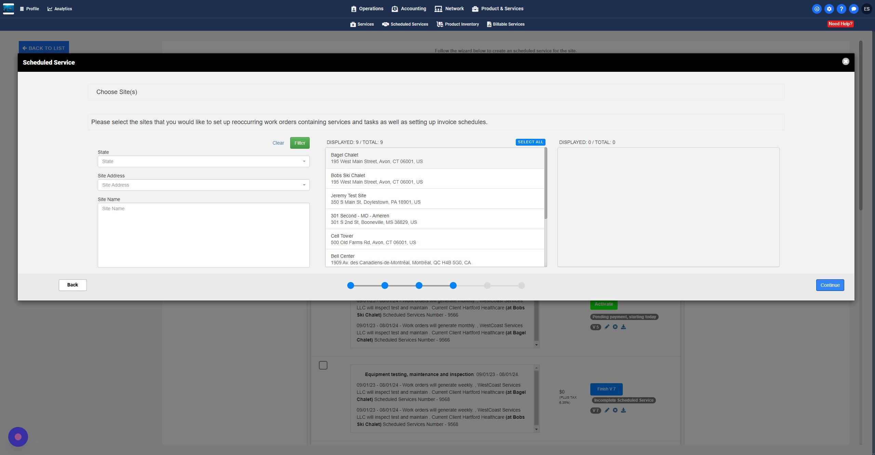Open the ES user avatar menu
Screen dimensions: 875x455
(866, 9)
